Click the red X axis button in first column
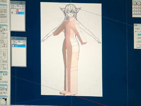 click(x=135, y=7)
